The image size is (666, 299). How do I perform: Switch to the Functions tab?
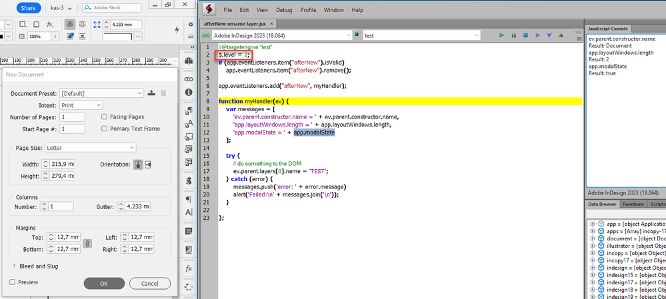pos(635,204)
